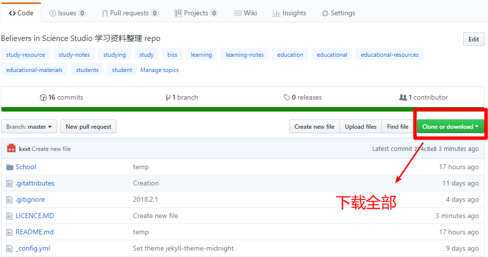
Task: Open the studying topic tag
Action: tap(114, 55)
